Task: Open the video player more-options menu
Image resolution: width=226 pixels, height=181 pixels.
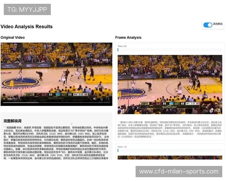Action: coord(109,99)
